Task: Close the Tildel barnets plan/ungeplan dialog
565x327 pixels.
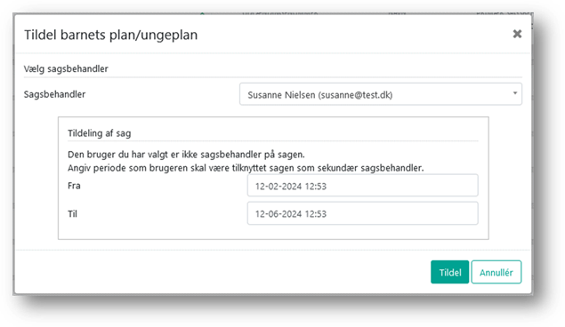Action: 517,34
